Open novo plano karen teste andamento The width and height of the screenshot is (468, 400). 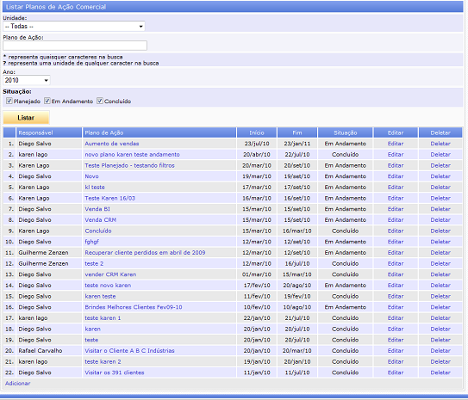(132, 154)
